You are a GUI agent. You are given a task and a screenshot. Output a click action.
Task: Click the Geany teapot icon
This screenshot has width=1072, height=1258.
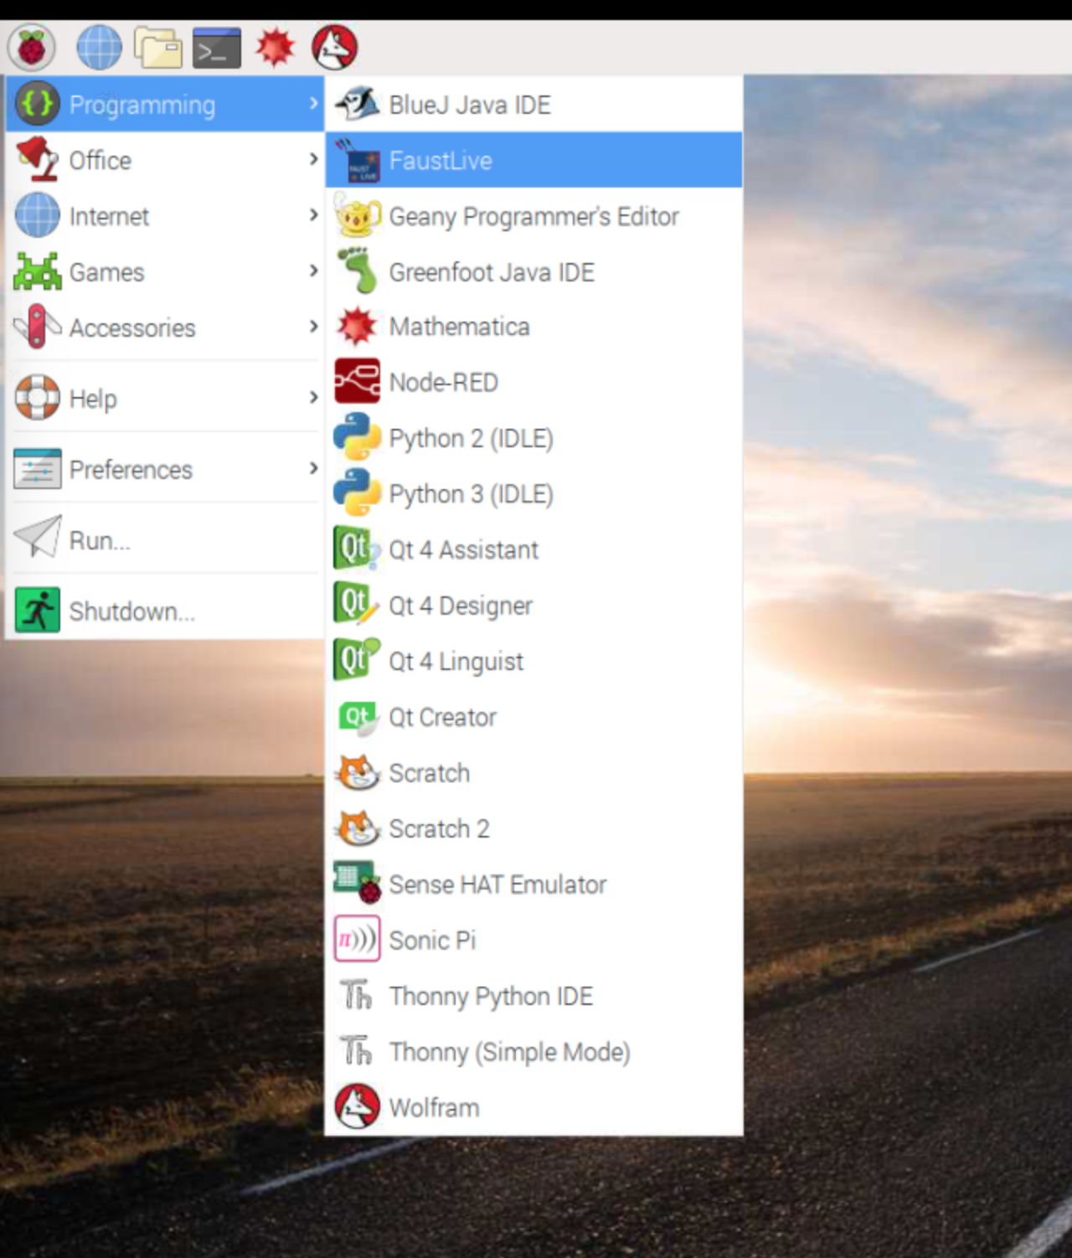pos(358,216)
